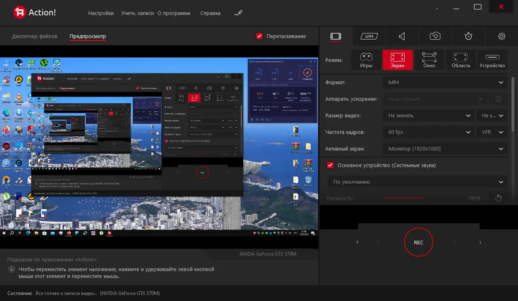The height and width of the screenshot is (301, 518).
Task: Select Окно recording mode
Action: click(429, 60)
